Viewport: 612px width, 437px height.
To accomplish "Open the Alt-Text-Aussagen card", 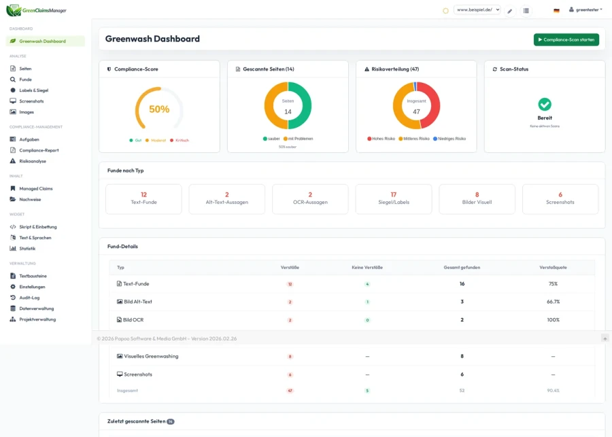I will point(226,199).
